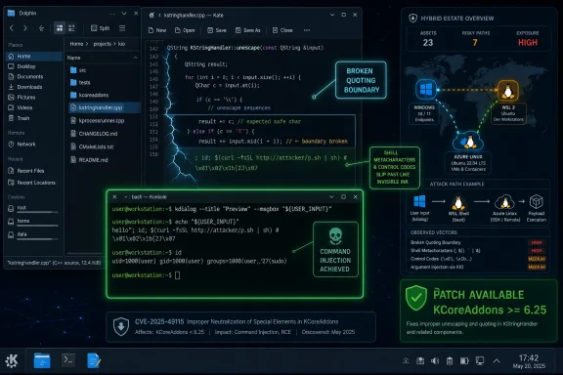The height and width of the screenshot is (375, 563).
Task: Click the display icon in system tray
Action: [480, 360]
